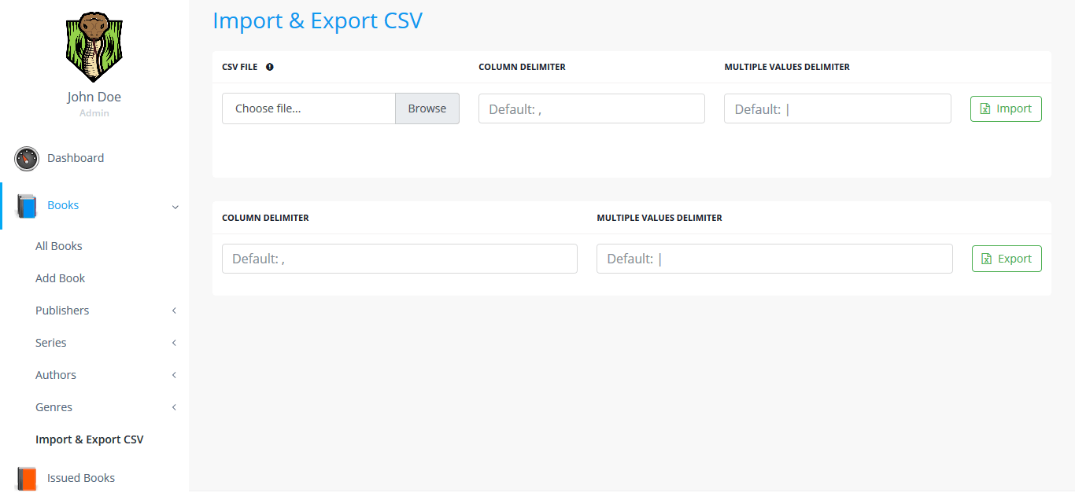Expand the Series submenu
1075x500 pixels.
174,343
